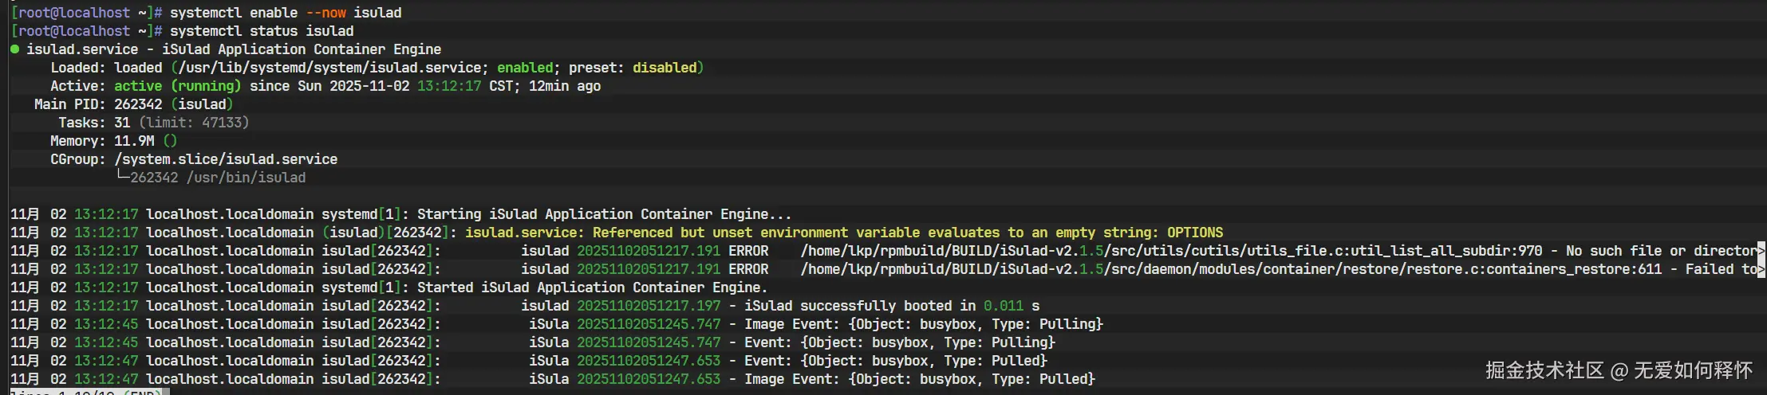Viewport: 1767px width, 395px height.
Task: Click the Memory value 11.9M
Action: [134, 141]
